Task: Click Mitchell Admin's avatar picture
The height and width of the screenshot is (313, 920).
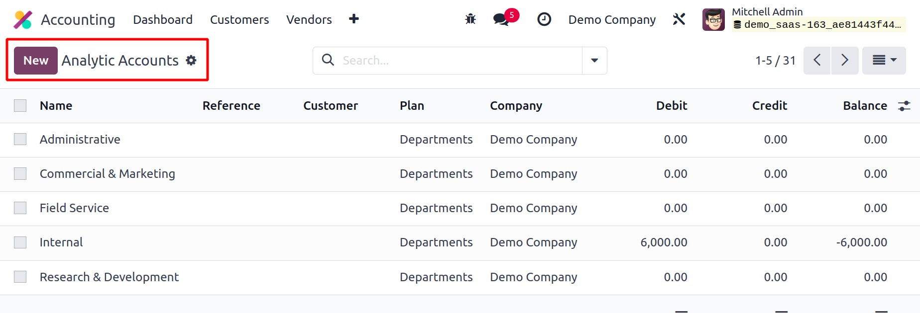Action: click(713, 20)
